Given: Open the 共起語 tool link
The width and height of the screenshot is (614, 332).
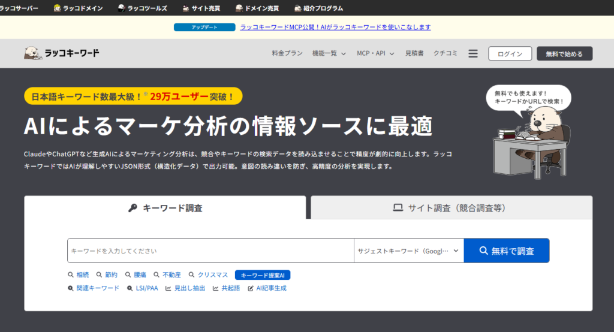Looking at the screenshot, I should [x=226, y=288].
